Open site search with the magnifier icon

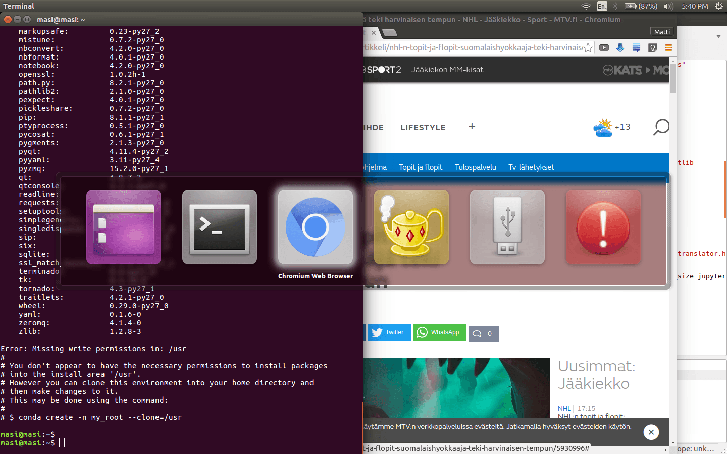tap(661, 127)
